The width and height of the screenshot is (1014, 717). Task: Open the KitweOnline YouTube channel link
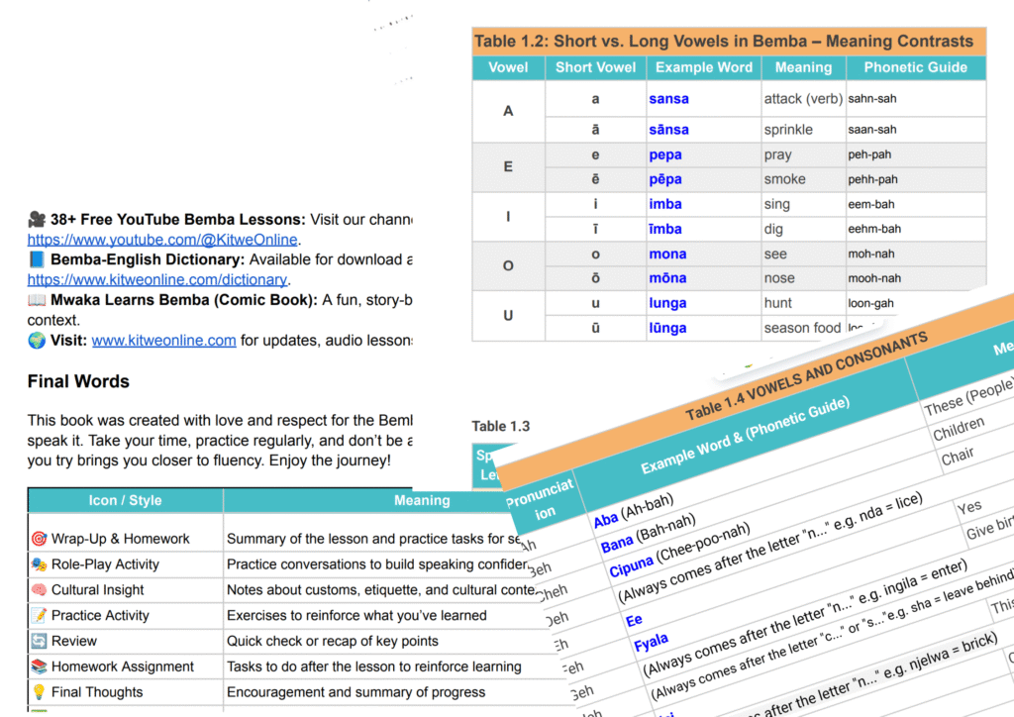tap(162, 240)
